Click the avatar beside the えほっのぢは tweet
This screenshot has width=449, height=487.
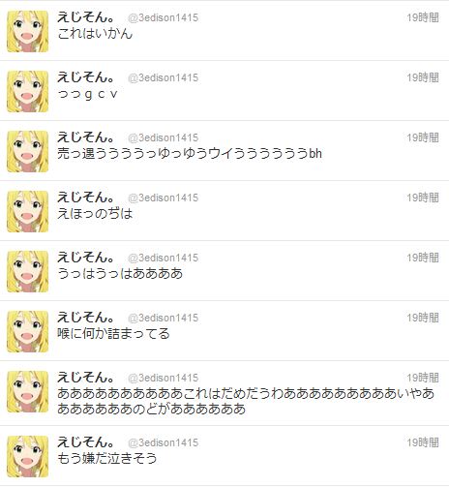tap(28, 211)
